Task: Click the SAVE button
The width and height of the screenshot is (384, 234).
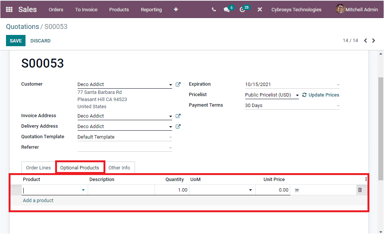Action: (15, 41)
